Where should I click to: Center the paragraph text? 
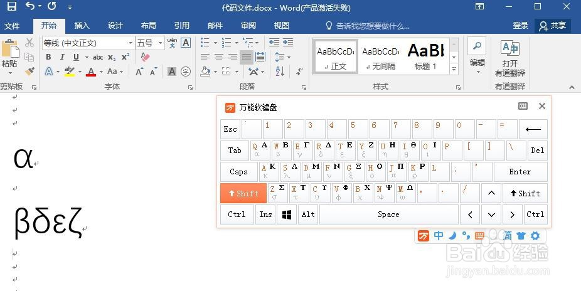(219, 57)
